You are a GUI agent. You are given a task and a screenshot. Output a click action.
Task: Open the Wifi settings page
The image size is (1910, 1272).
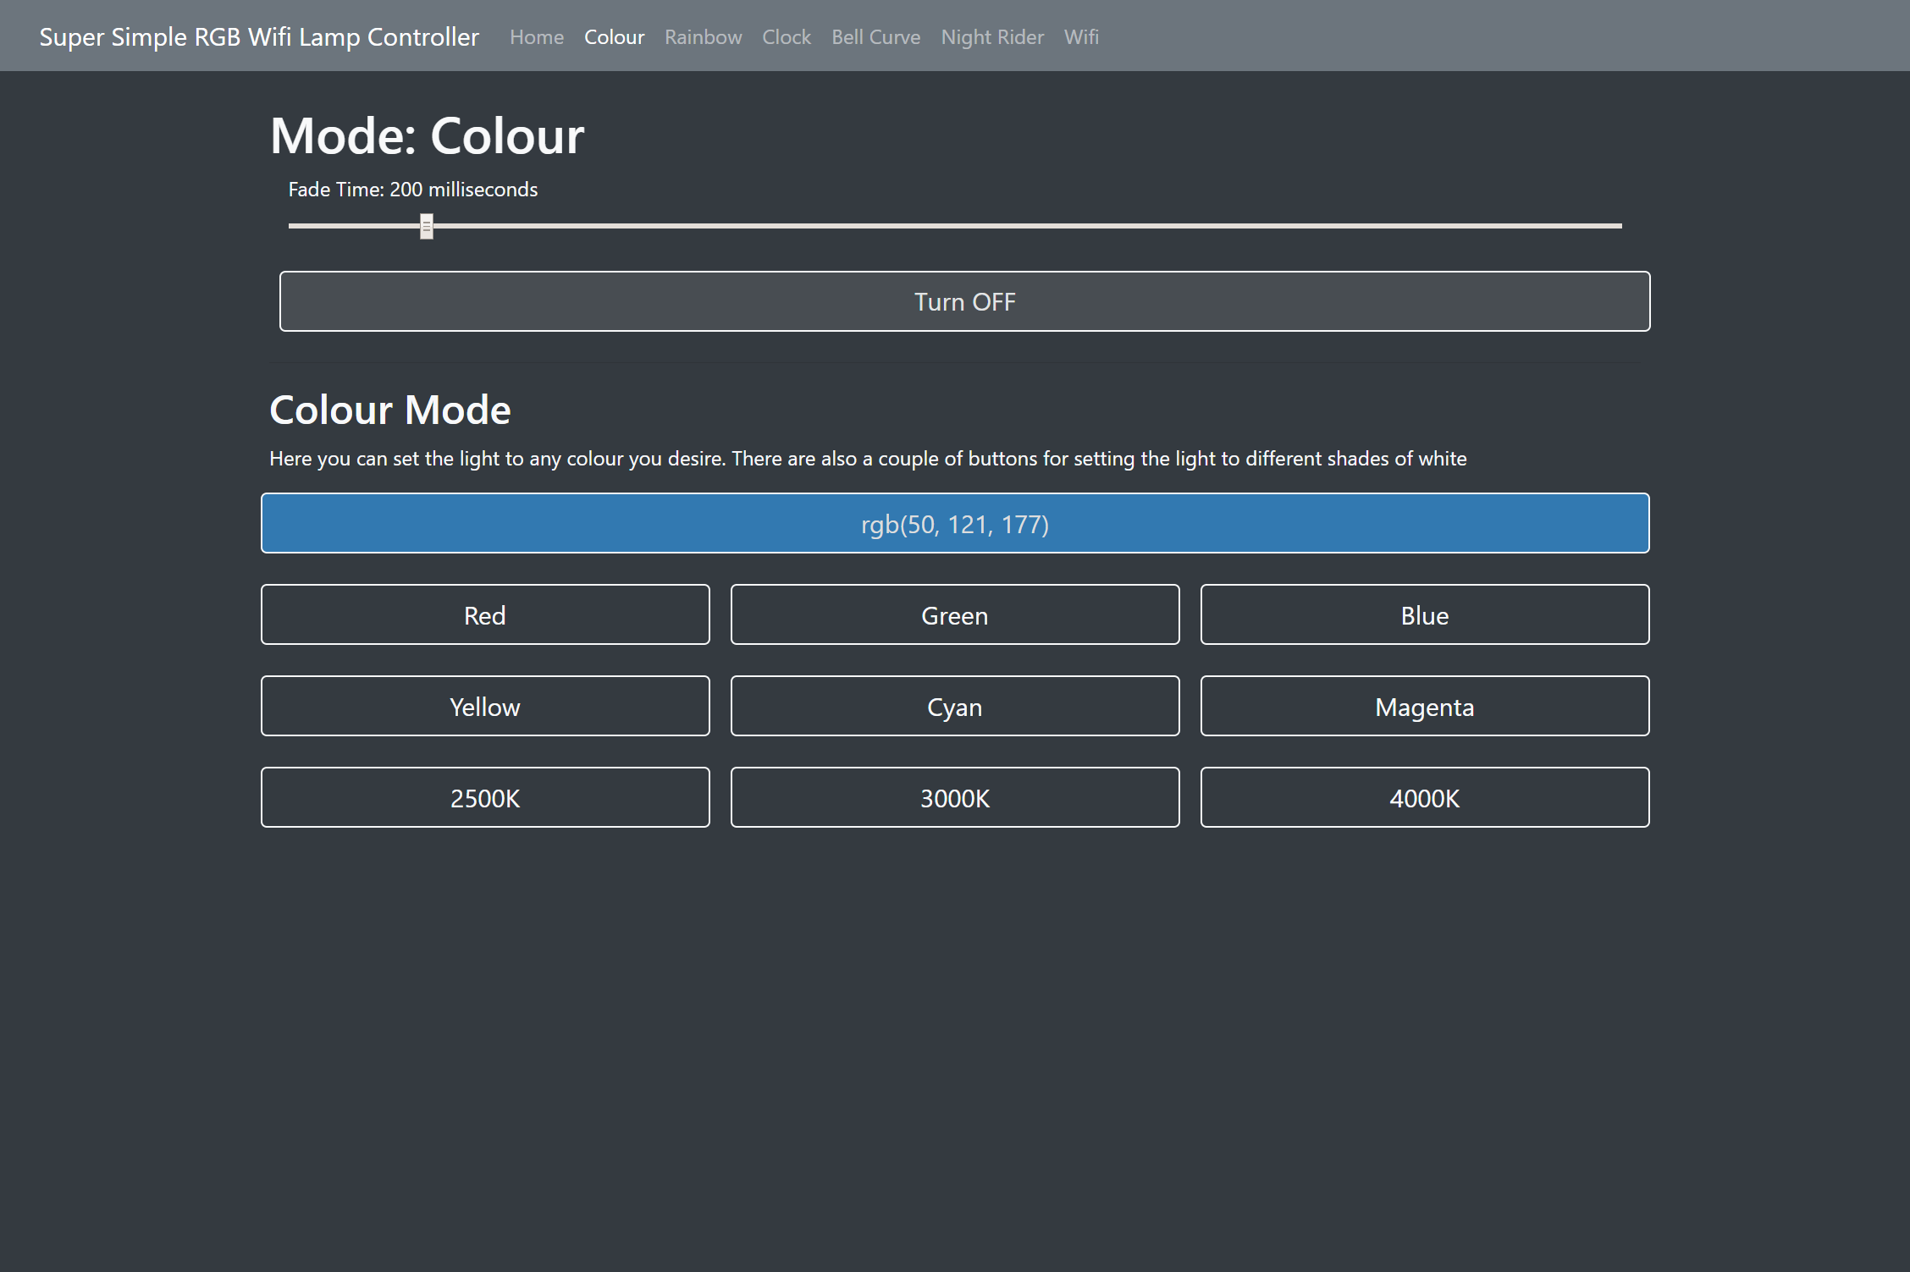pos(1081,36)
